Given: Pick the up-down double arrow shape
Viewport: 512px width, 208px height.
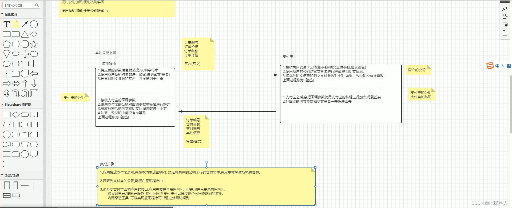Looking at the screenshot, I should [x=7, y=93].
